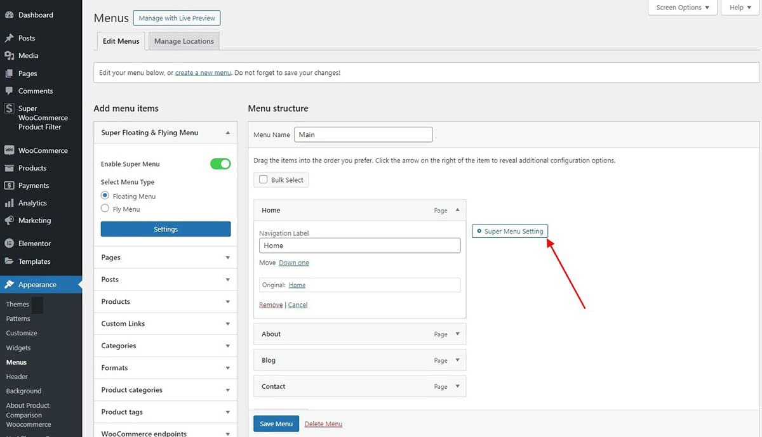This screenshot has height=437, width=762.
Task: Select the Fly Menu radio button
Action: click(105, 209)
